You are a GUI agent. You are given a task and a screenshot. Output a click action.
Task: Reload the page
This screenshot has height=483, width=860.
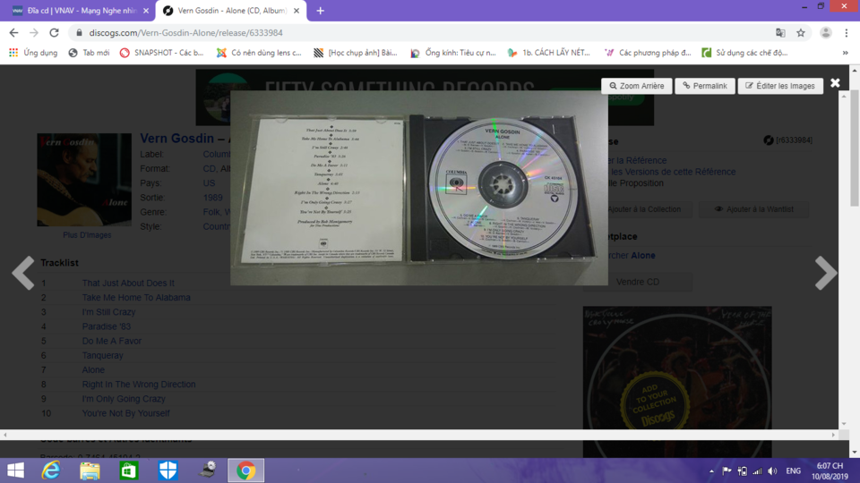(54, 33)
